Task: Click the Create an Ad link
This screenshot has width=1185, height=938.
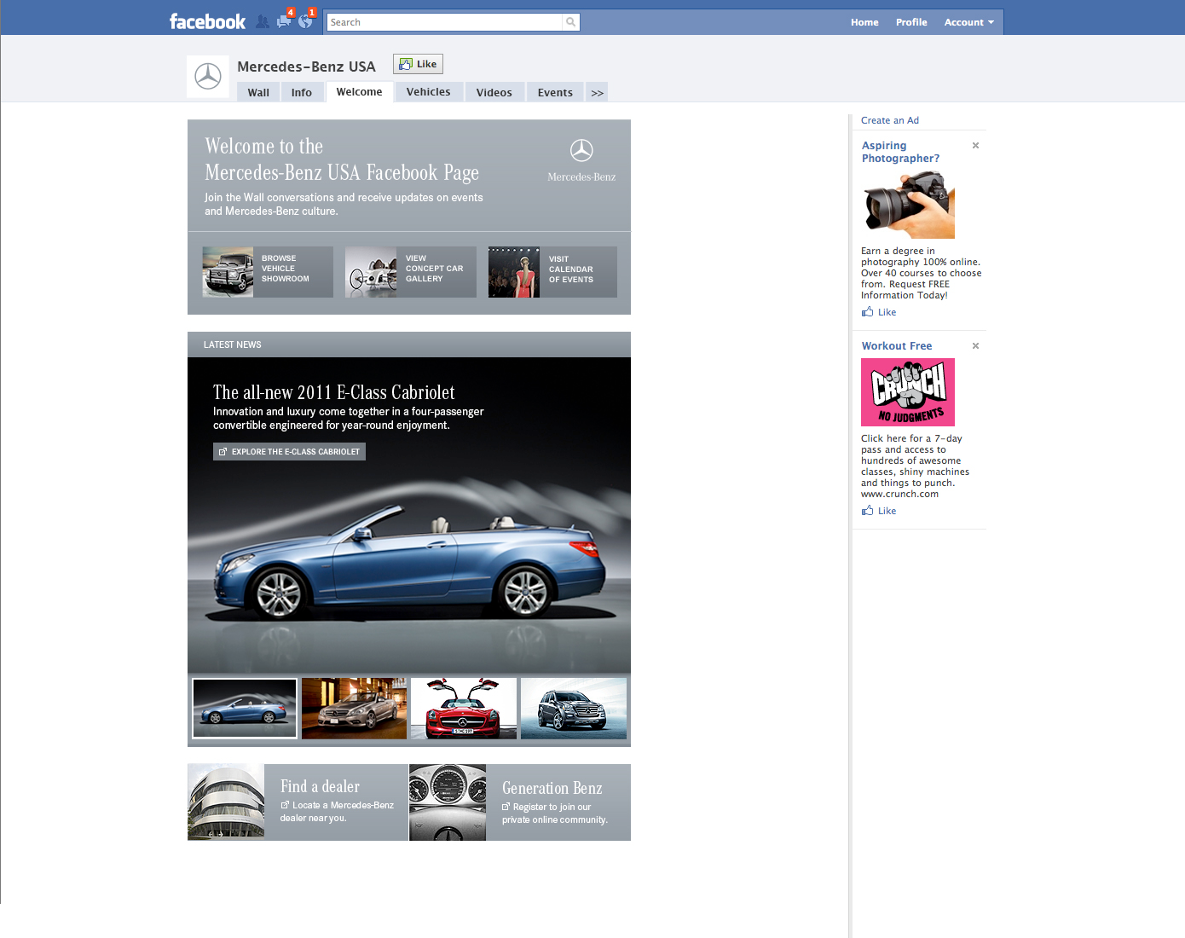Action: click(890, 120)
